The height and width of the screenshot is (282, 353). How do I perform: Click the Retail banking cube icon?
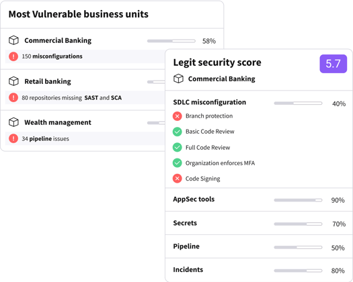tap(13, 81)
